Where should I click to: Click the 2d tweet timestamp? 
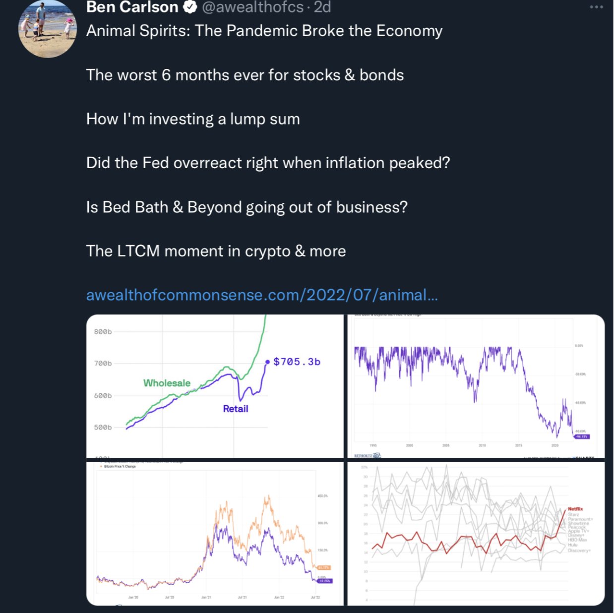322,7
